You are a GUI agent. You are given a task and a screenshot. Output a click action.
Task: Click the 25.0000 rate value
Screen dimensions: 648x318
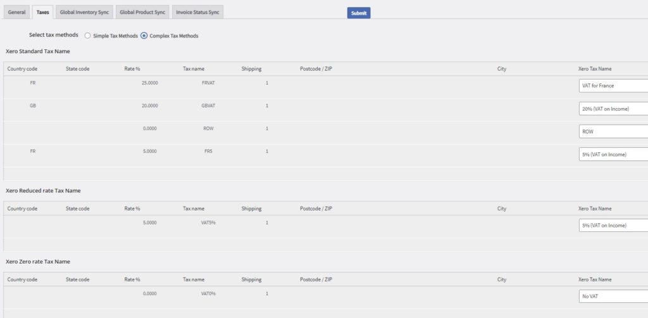(149, 83)
